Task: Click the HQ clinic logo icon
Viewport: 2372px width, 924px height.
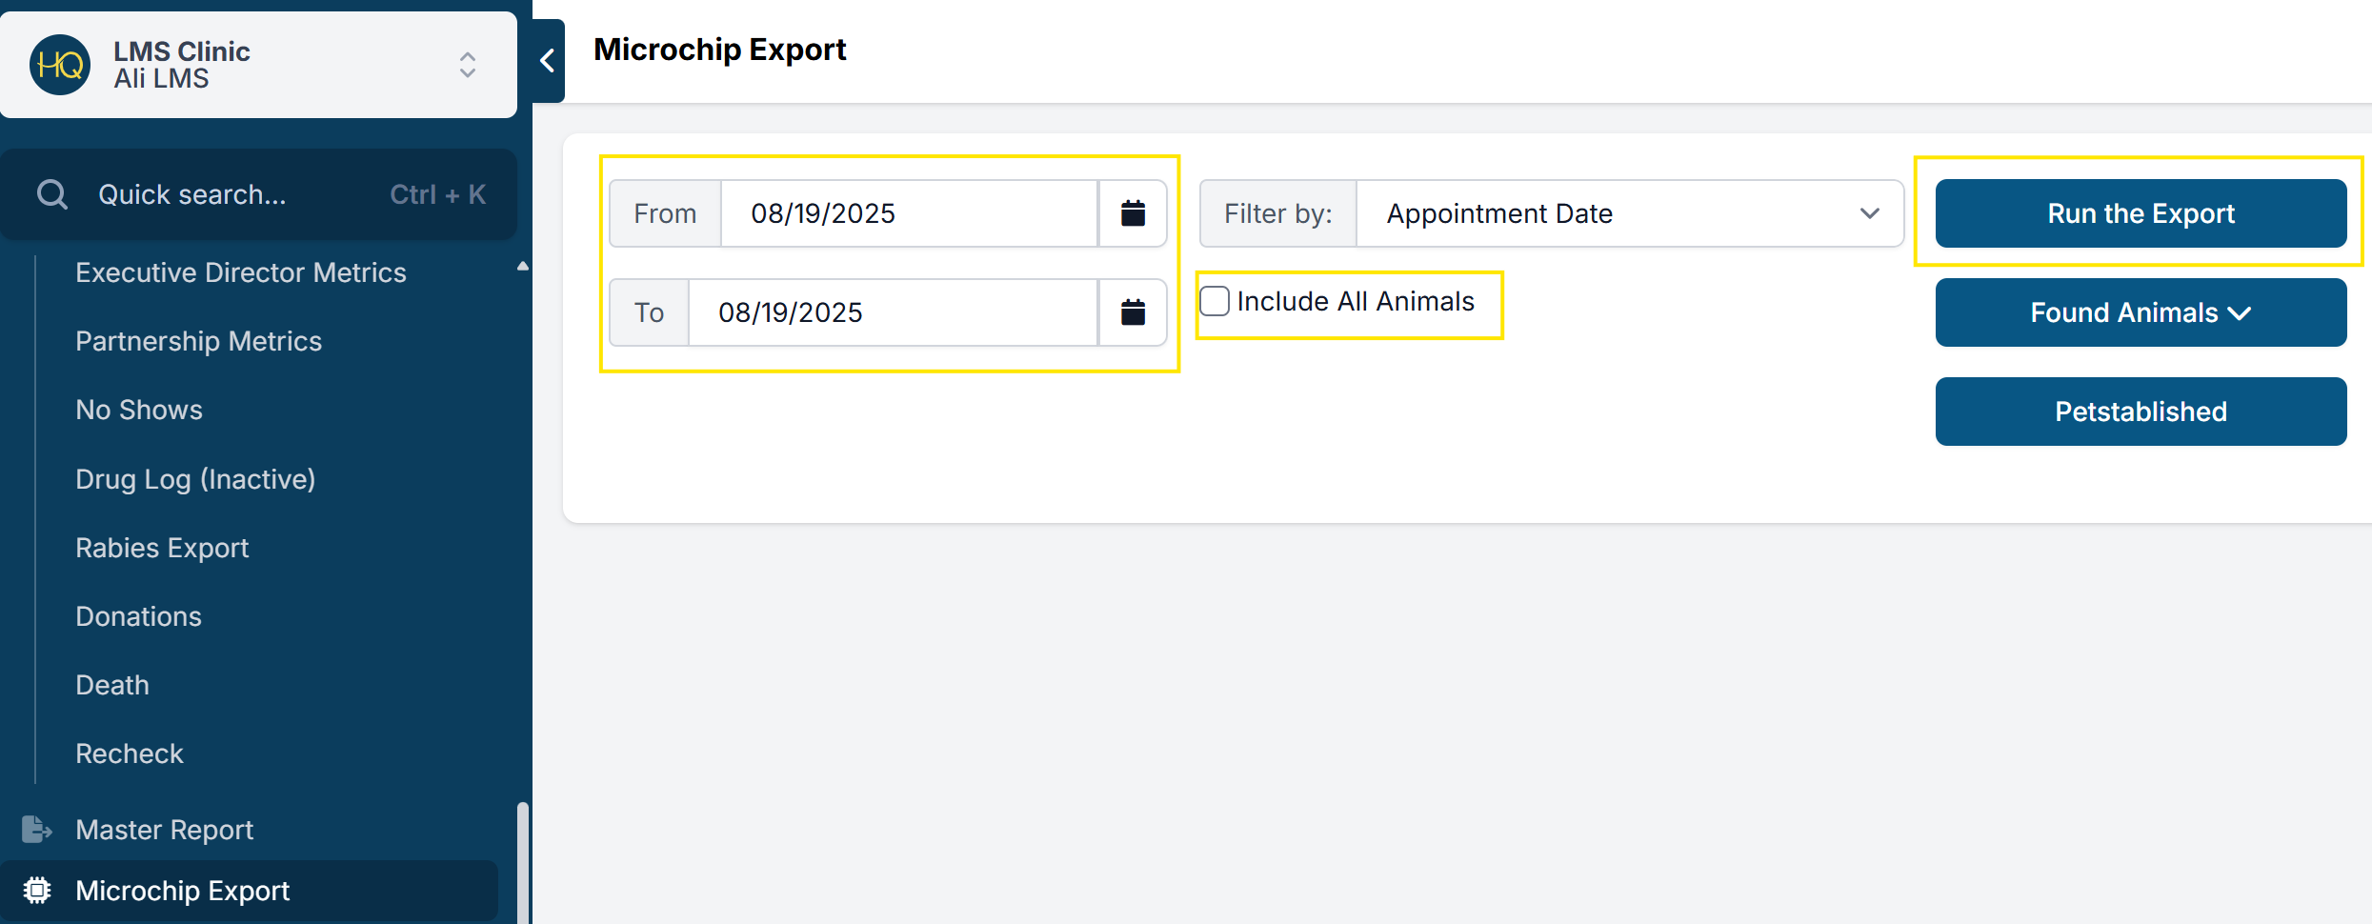Action: coord(60,65)
